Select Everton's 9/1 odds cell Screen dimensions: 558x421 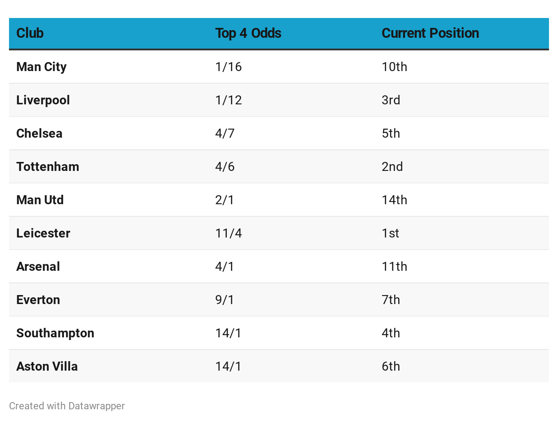[x=225, y=300]
